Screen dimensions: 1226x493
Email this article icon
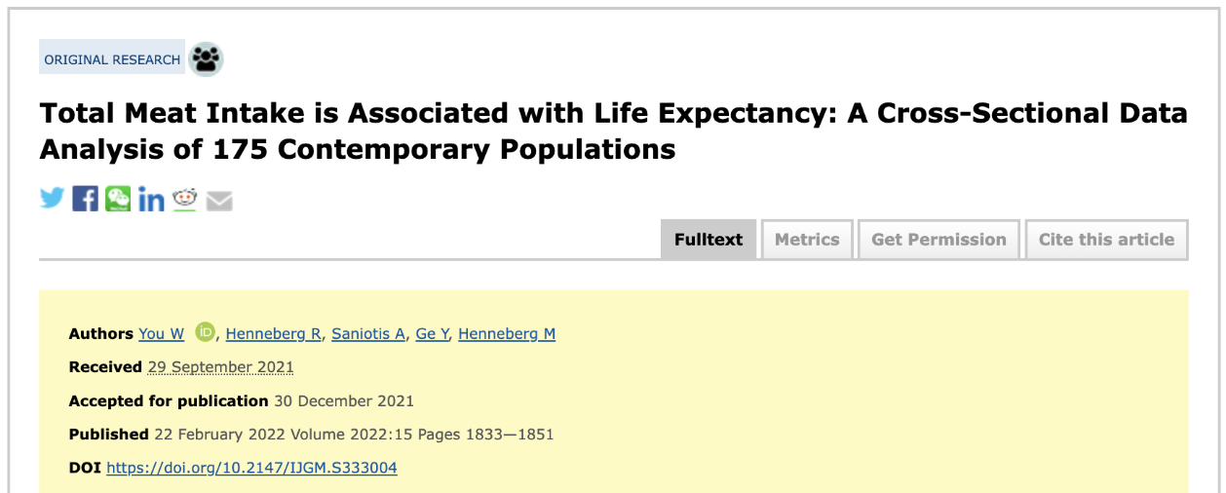click(x=219, y=201)
